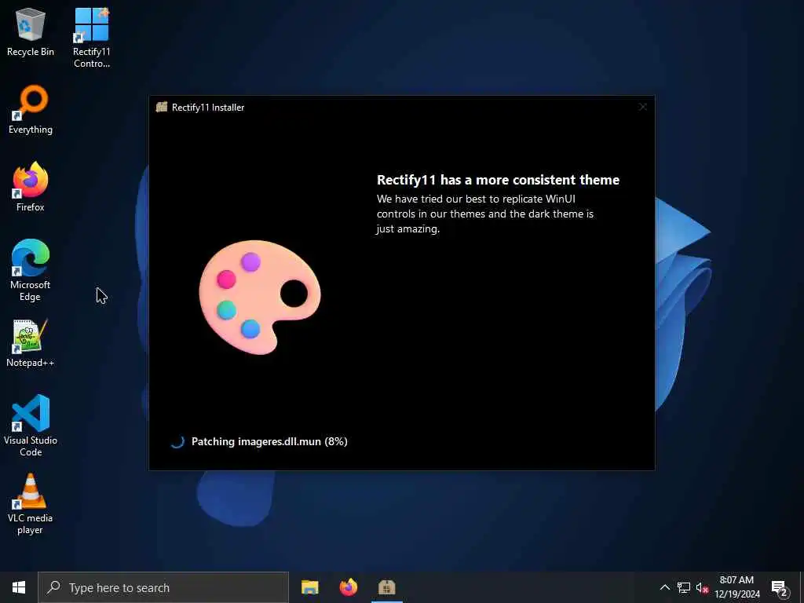
Task: Click the 'Type here to search' box
Action: tap(163, 587)
